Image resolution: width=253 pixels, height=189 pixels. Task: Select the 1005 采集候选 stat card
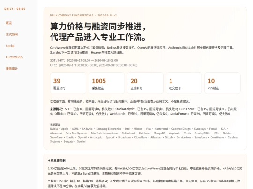pyautogui.click(x=106, y=83)
